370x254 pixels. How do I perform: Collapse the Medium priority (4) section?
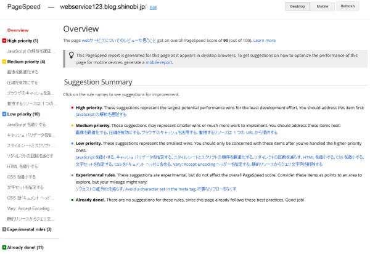tap(26, 62)
